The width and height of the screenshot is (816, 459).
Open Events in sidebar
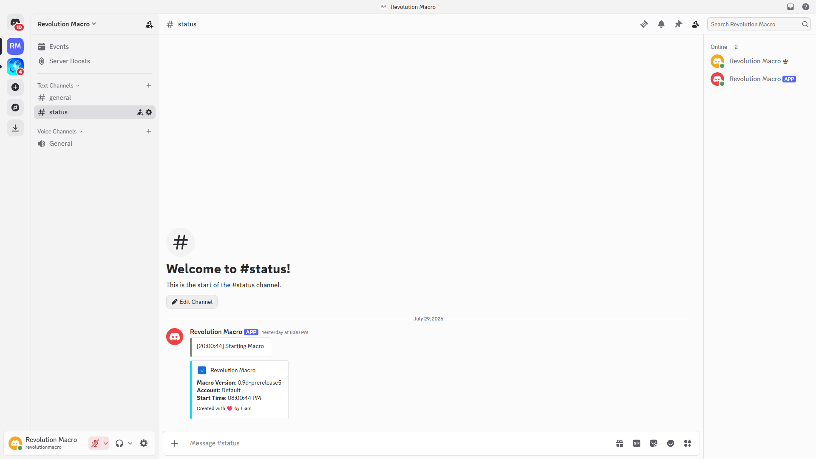pyautogui.click(x=94, y=47)
